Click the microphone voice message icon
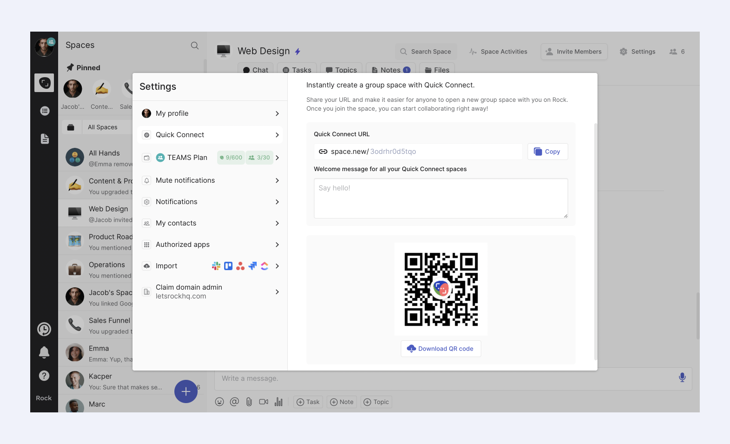730x444 pixels. [682, 378]
